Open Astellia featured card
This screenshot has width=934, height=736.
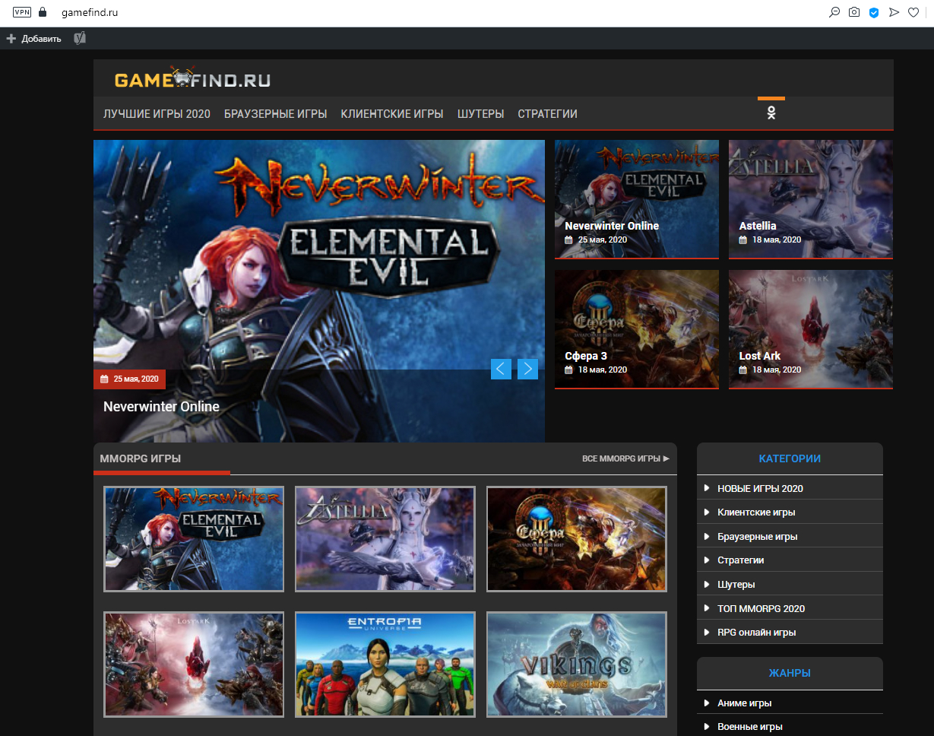coord(811,199)
